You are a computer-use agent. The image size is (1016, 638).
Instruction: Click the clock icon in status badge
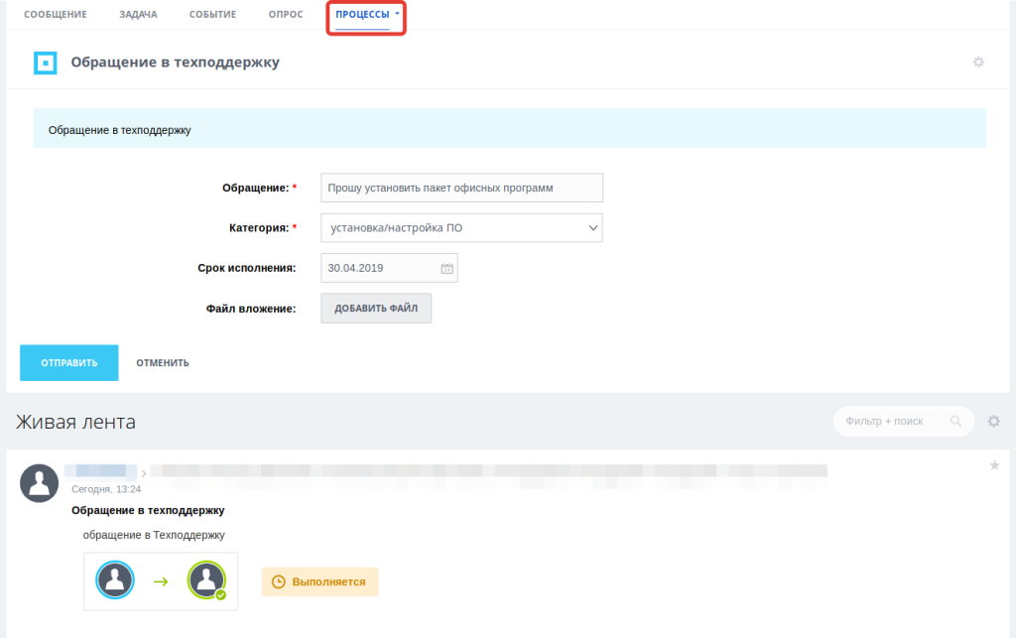(279, 581)
